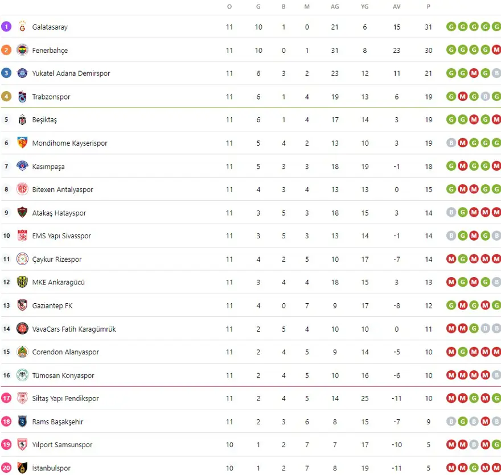This screenshot has height=475, width=501.
Task: Click the AG column header
Action: tap(335, 7)
